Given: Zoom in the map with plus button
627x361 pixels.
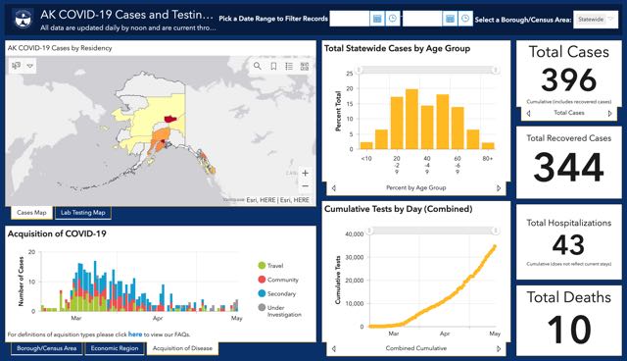Looking at the screenshot, I should pyautogui.click(x=305, y=173).
